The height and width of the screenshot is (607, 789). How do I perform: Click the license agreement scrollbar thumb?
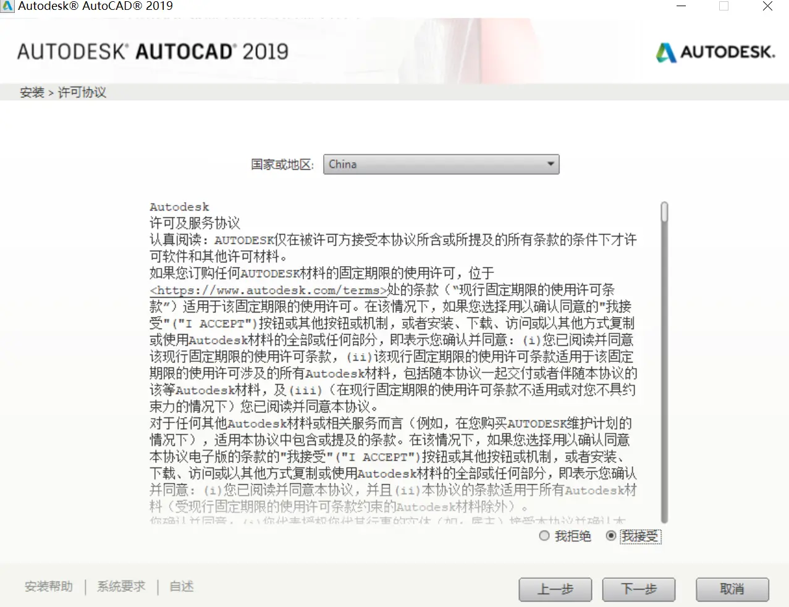(664, 212)
